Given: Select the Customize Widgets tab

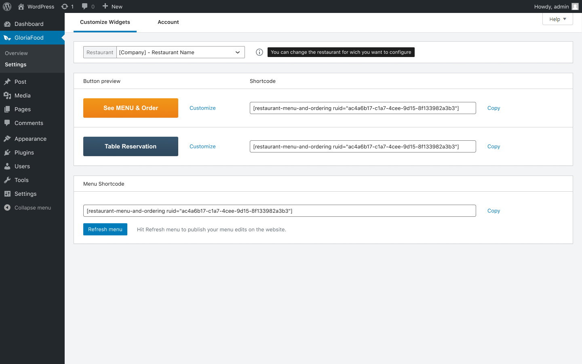Looking at the screenshot, I should [x=105, y=22].
